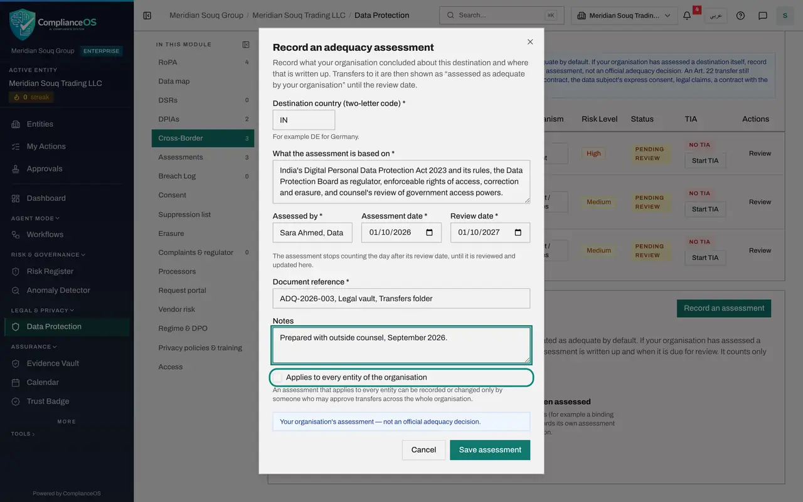Expand the Tools section

pyautogui.click(x=23, y=434)
